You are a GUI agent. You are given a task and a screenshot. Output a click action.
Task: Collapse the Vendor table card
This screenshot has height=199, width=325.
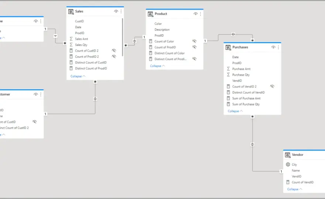pyautogui.click(x=295, y=189)
